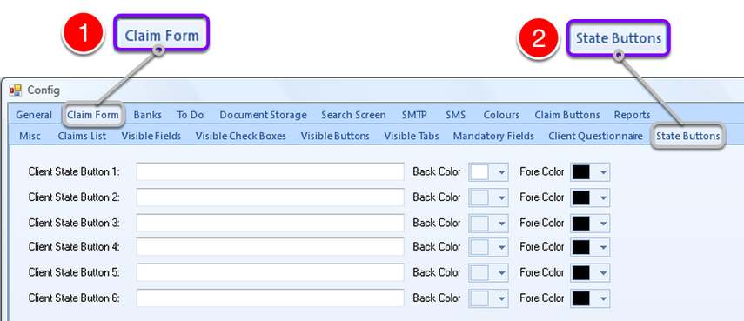744x321 pixels.
Task: Click the "Client State Button 1:" label
Action: click(x=74, y=171)
